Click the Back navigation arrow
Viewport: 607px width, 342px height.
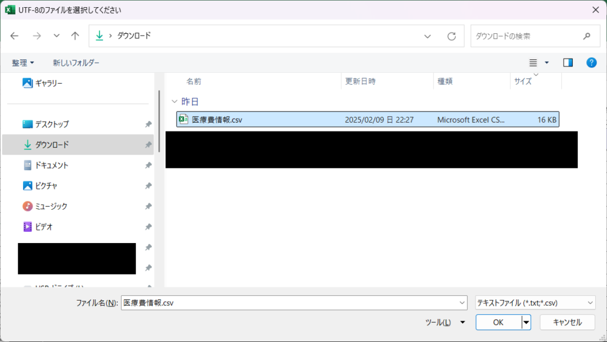pyautogui.click(x=15, y=36)
